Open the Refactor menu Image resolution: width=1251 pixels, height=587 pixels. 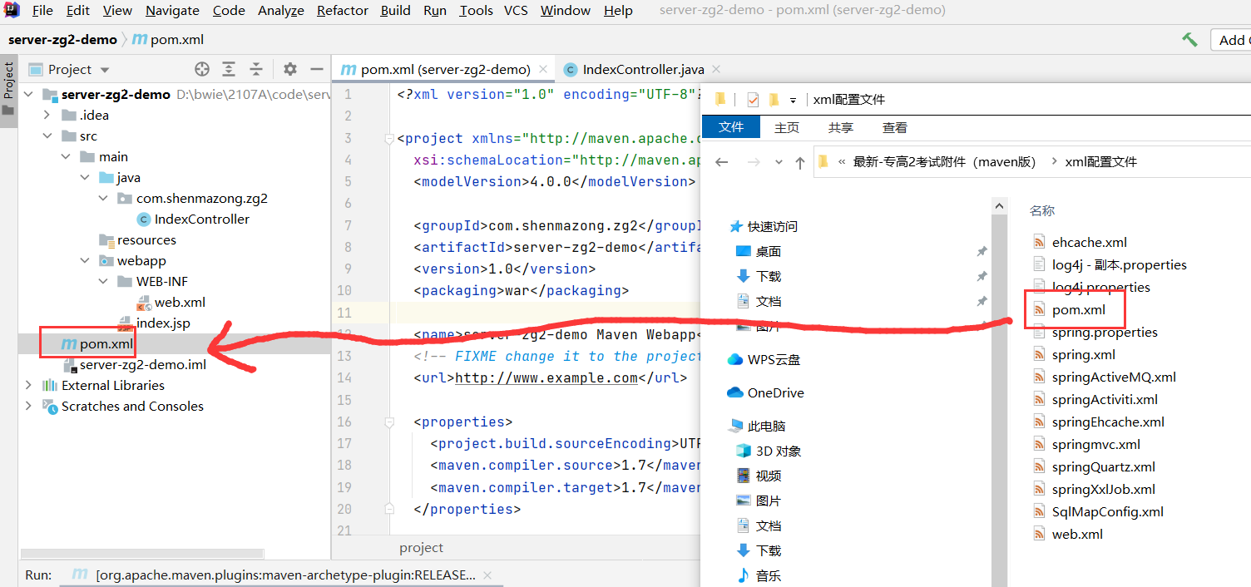tap(342, 11)
